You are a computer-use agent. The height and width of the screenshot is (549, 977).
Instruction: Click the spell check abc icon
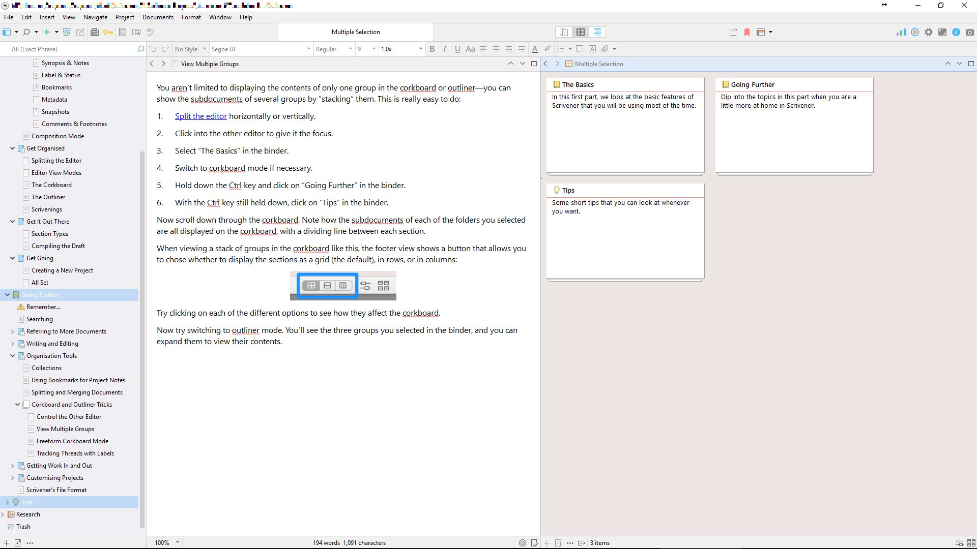[x=150, y=32]
